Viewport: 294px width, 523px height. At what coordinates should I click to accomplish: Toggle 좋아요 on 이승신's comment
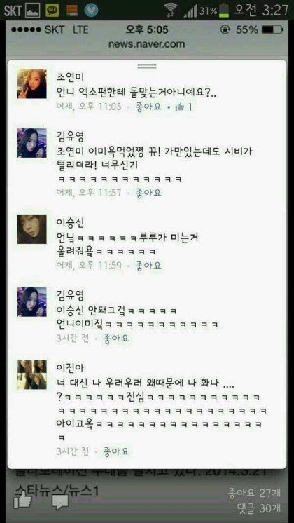tap(148, 265)
